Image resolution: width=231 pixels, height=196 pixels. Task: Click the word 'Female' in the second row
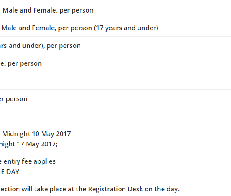tap(45, 28)
